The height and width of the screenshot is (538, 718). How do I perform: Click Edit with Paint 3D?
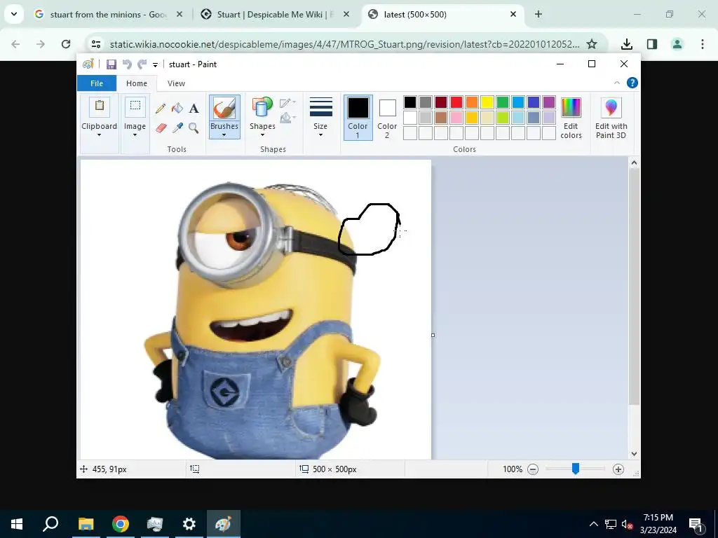tap(611, 118)
